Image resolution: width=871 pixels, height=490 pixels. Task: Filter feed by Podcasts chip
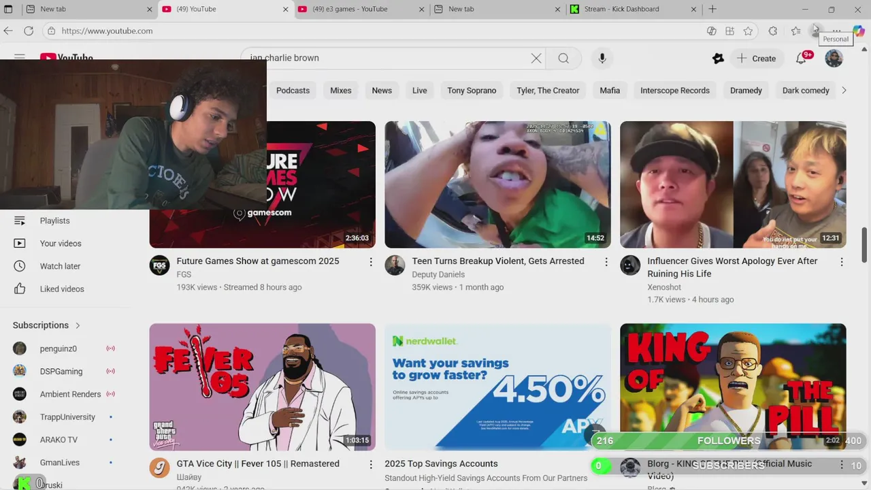coord(293,91)
